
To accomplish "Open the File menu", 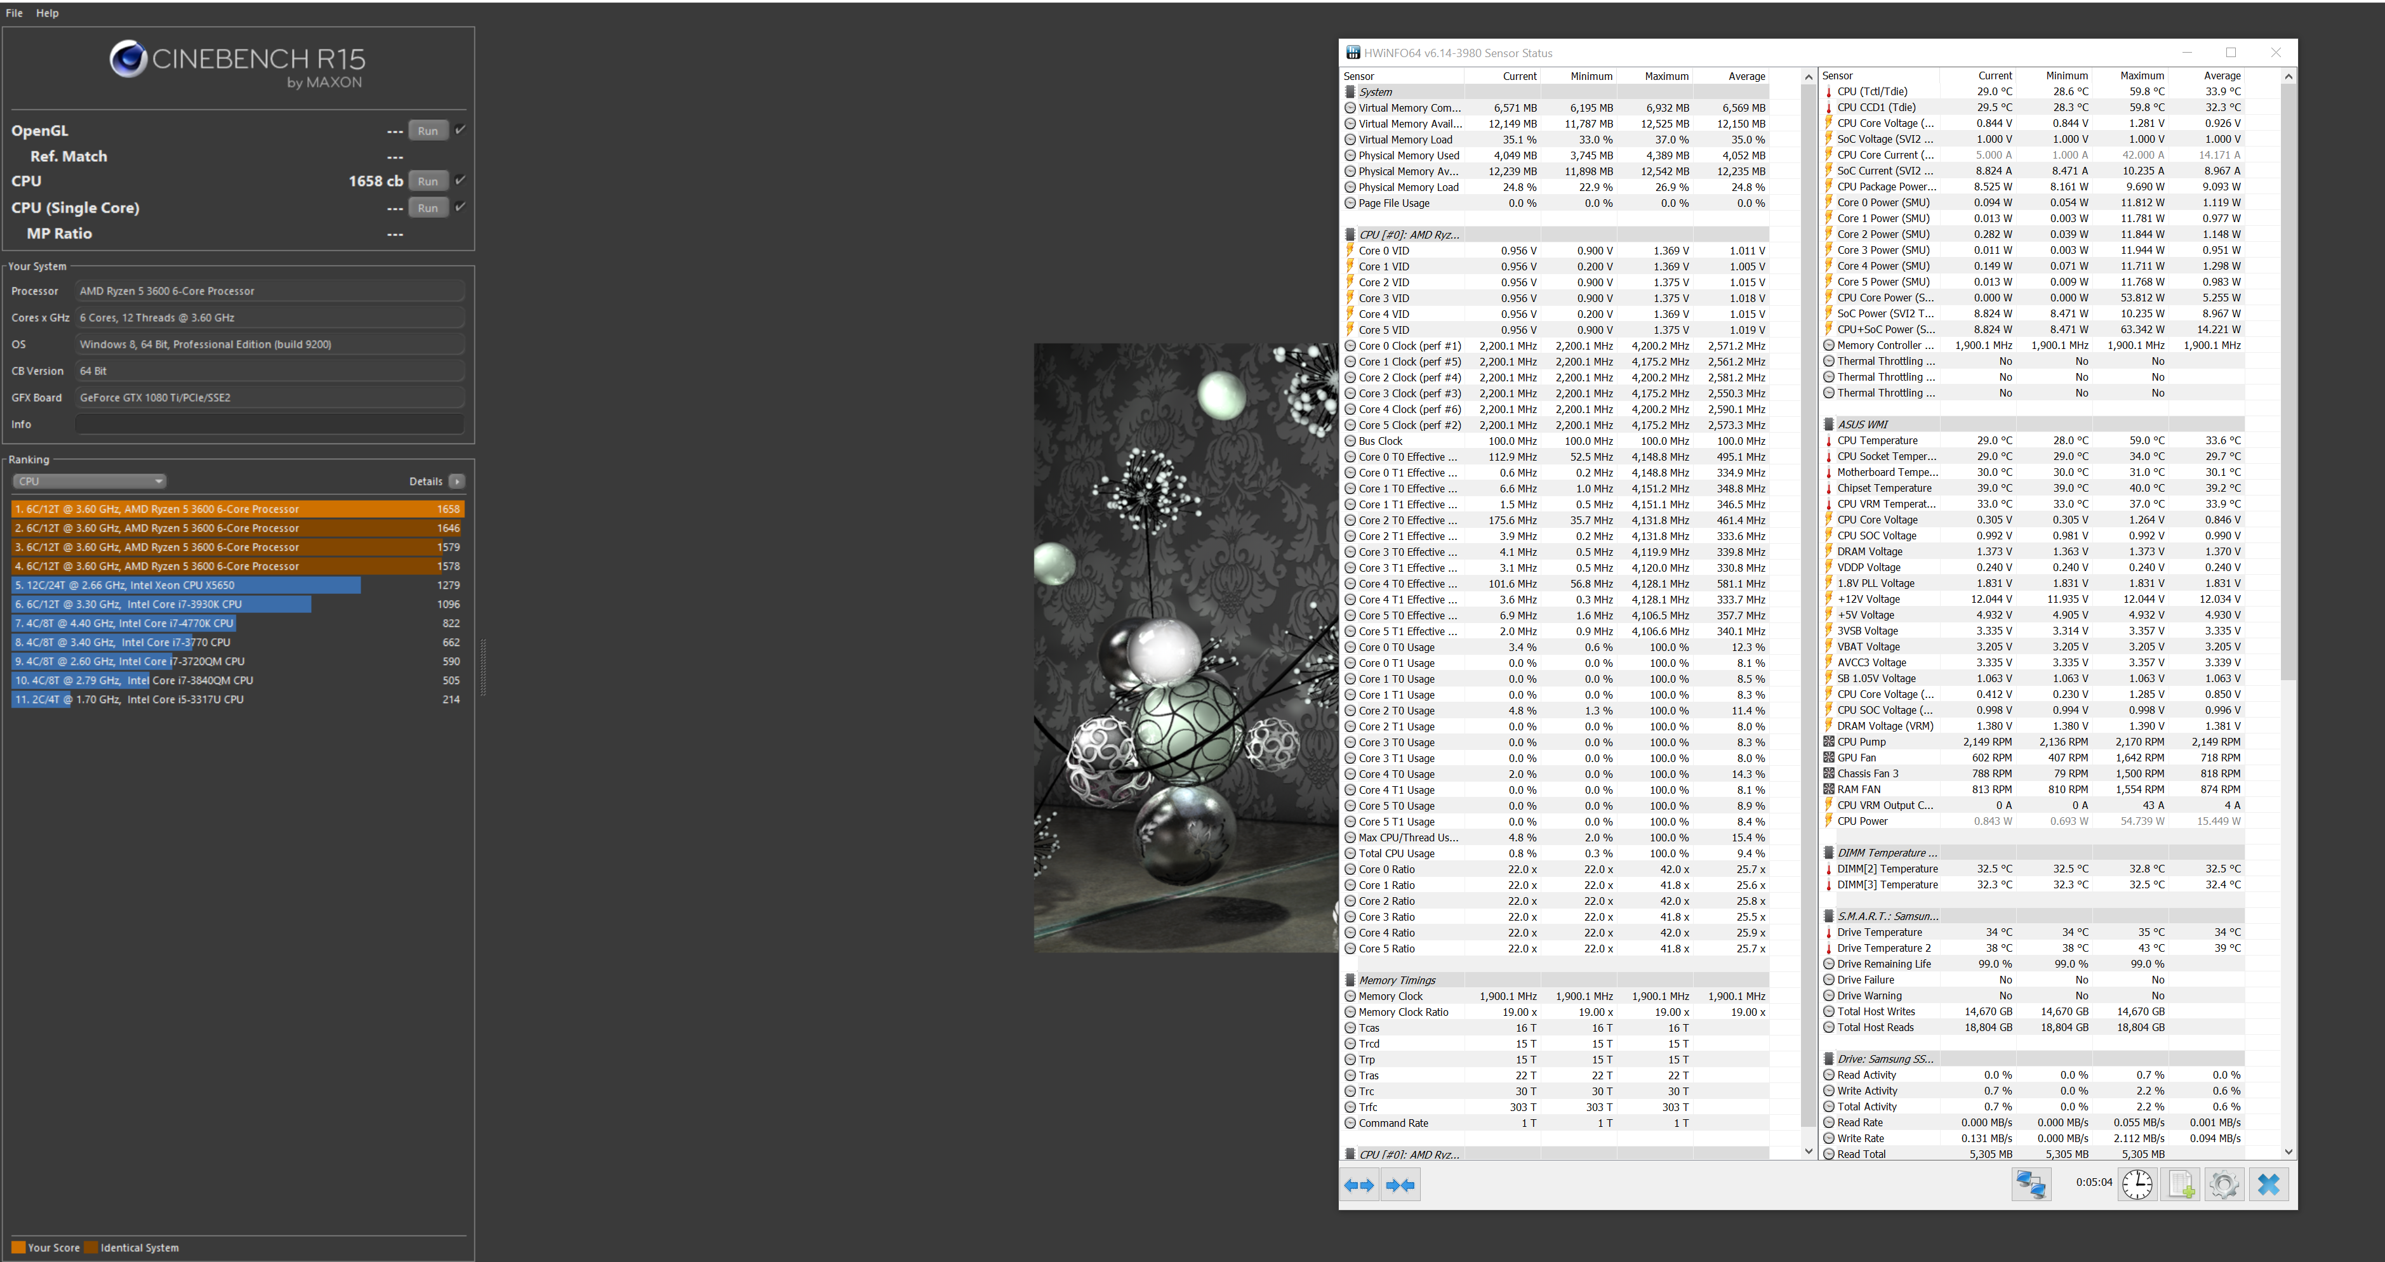I will 14,13.
